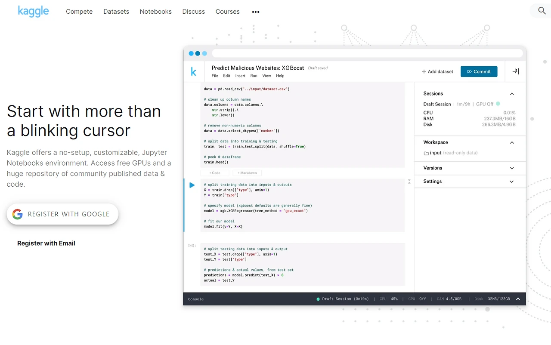
Task: Run the active cell with the play icon
Action: click(x=192, y=185)
